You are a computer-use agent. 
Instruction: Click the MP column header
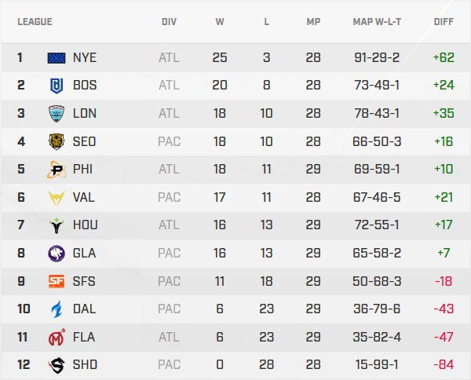tap(313, 22)
